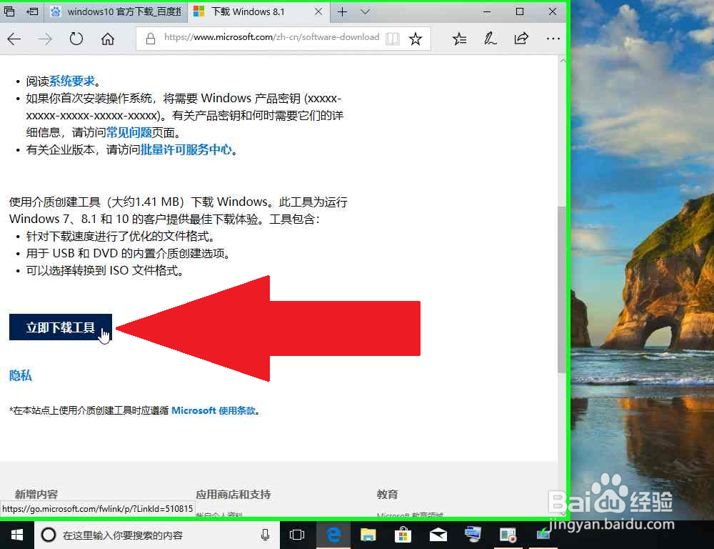Click the 教育 footer heading
The width and height of the screenshot is (714, 549).
pos(388,494)
